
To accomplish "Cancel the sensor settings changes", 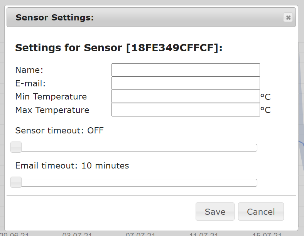I will 261,212.
